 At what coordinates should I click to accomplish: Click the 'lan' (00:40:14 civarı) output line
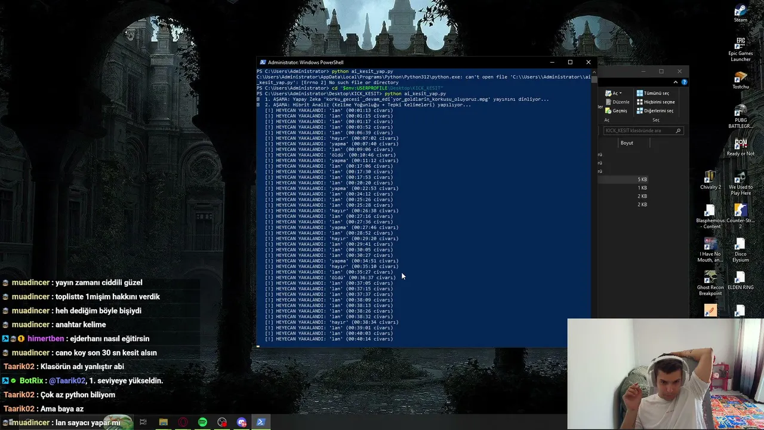click(329, 339)
